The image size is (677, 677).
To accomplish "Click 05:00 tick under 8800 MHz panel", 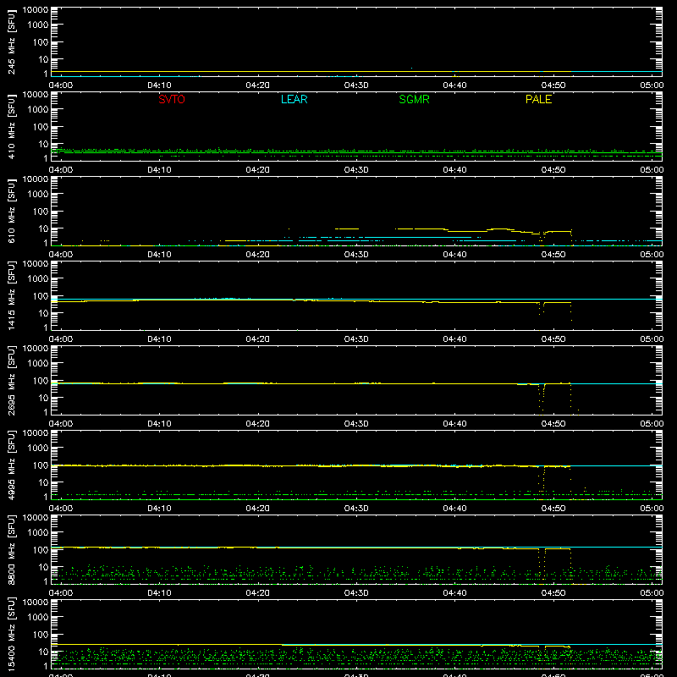I will tap(652, 593).
